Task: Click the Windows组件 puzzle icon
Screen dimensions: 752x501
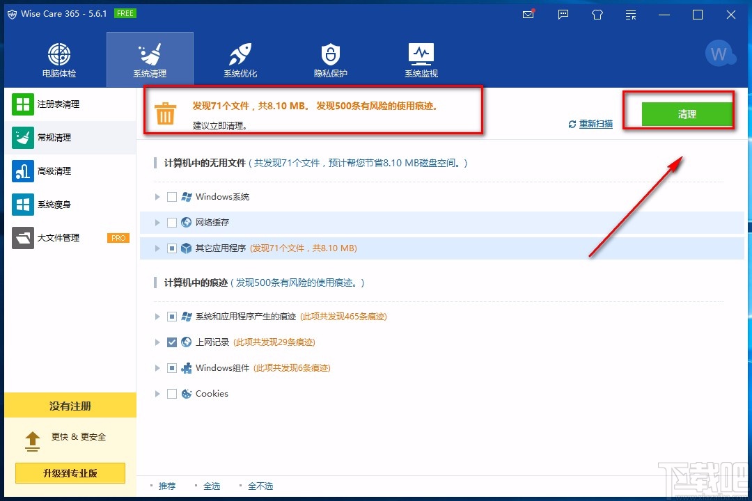Action: pyautogui.click(x=186, y=368)
